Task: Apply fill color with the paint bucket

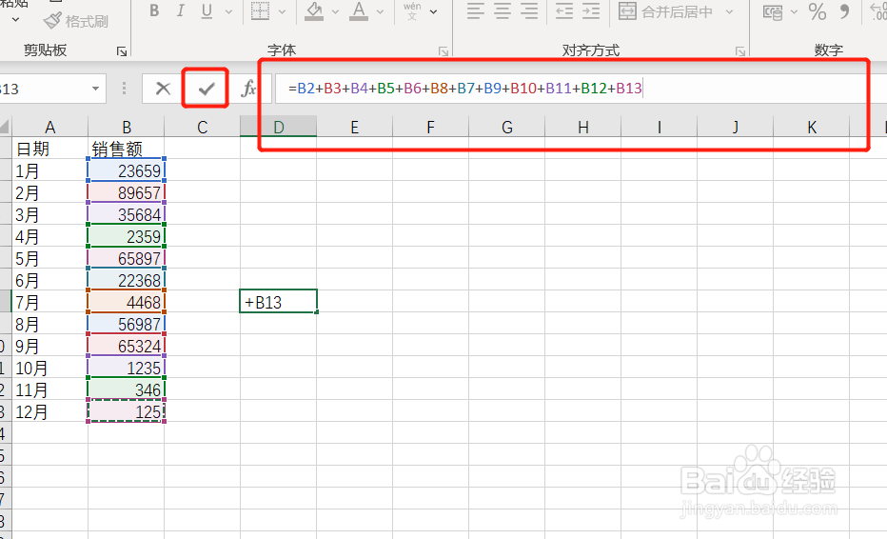Action: [x=314, y=10]
